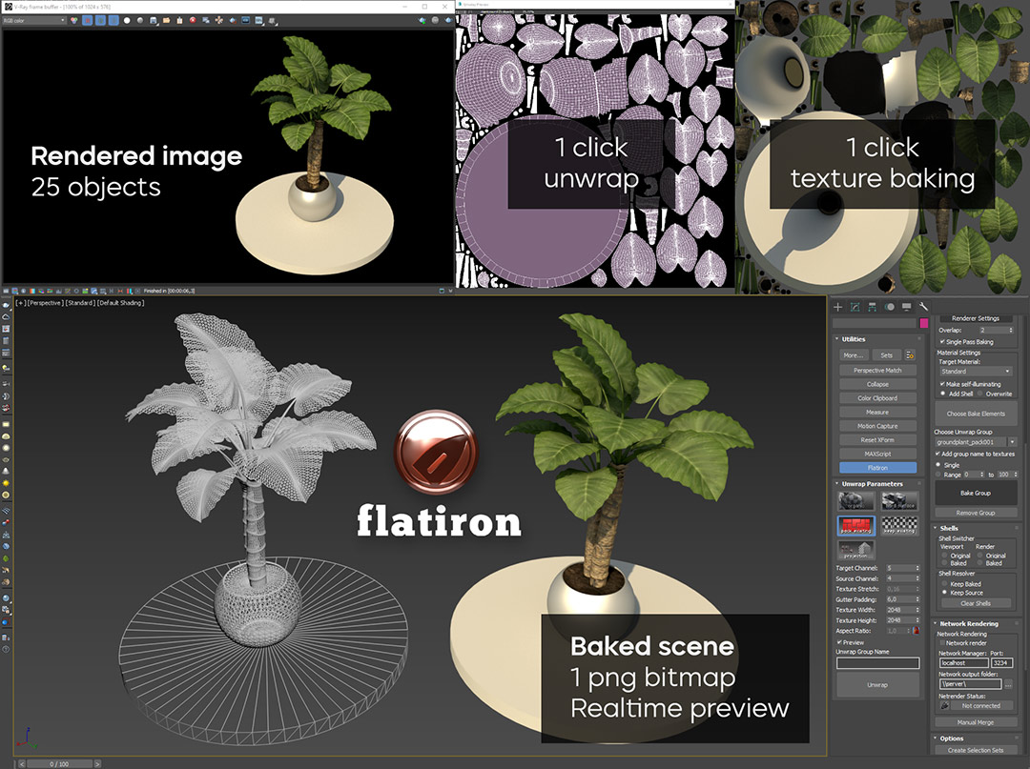Select the Add Shell radio button
1030x769 pixels.
coord(942,394)
